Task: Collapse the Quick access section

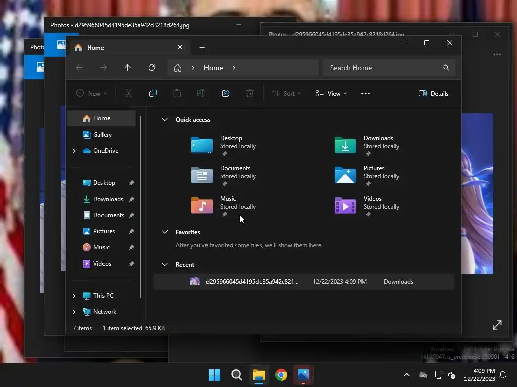Action: (x=165, y=120)
